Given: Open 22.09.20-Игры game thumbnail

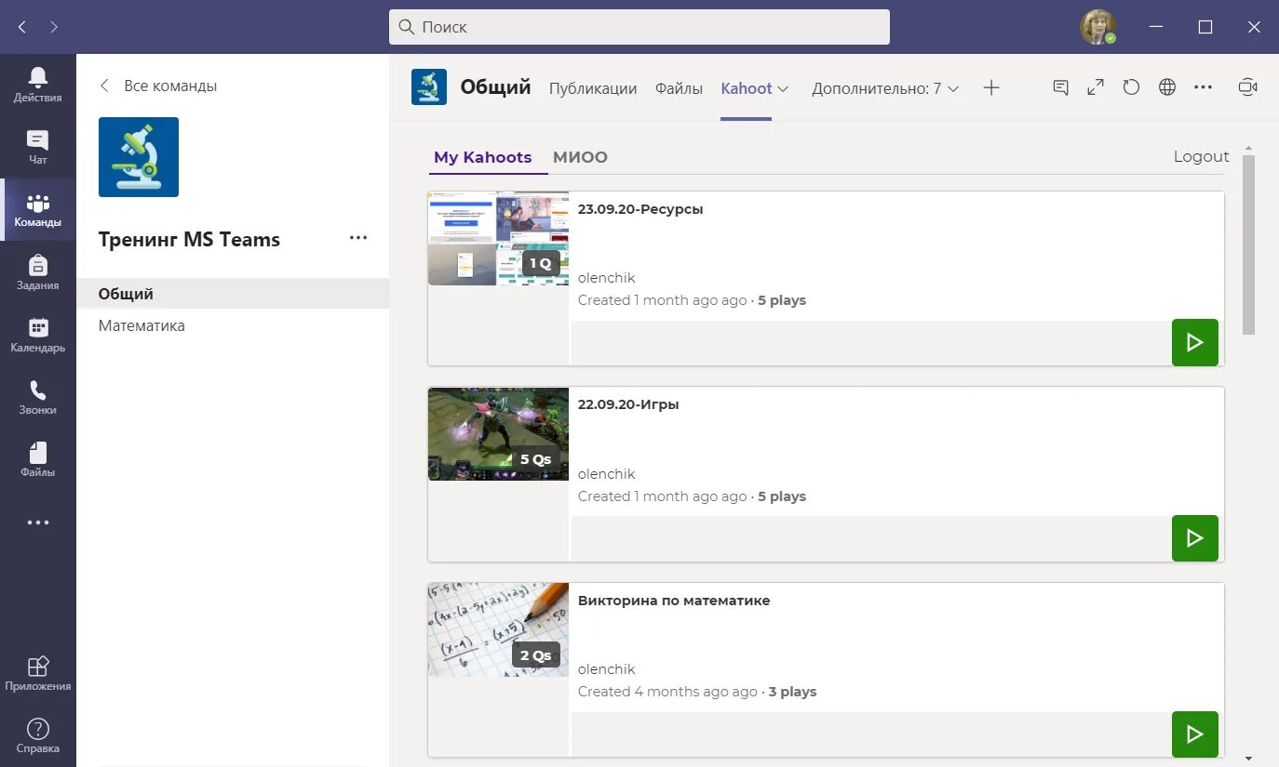Looking at the screenshot, I should point(498,434).
